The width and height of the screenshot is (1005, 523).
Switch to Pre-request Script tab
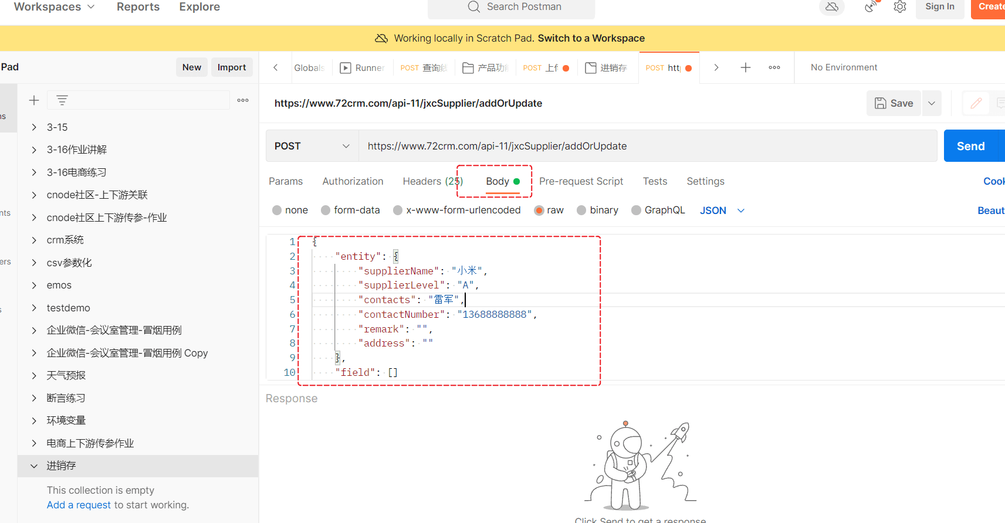point(581,181)
